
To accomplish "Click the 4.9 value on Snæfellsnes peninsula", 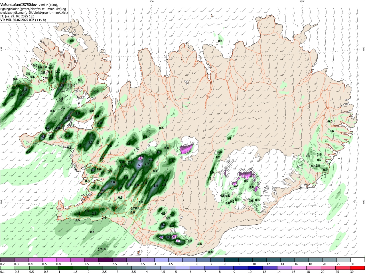I will coord(43,136).
